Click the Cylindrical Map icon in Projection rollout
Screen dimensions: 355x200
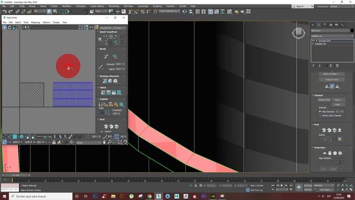[330, 153]
